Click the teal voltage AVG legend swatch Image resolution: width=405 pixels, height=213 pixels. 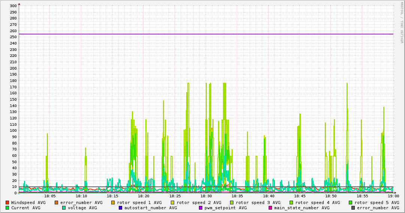point(64,208)
